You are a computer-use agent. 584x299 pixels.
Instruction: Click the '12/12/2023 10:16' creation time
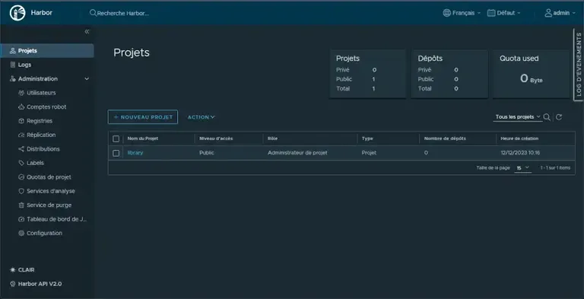(520, 153)
